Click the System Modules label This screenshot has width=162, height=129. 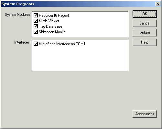(17, 15)
